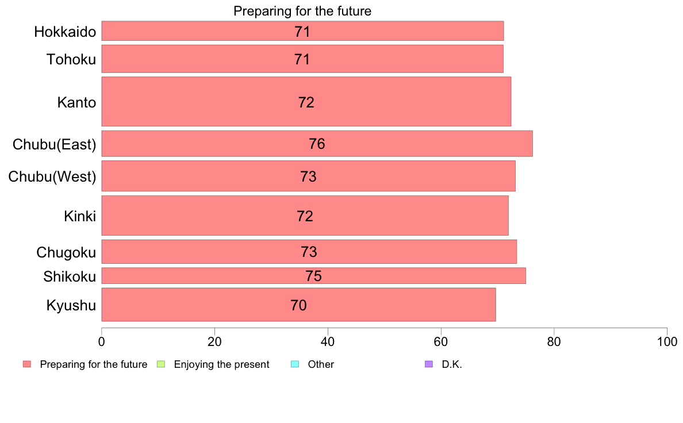Viewport: 683px width, 423px height.
Task: Click the green Enjoying the present legend swatch
Action: coord(161,364)
